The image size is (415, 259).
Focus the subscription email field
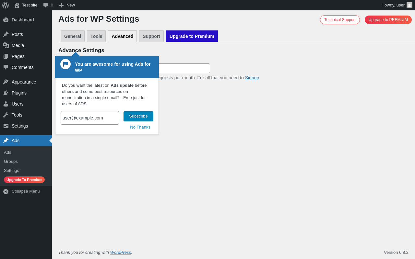click(x=90, y=118)
